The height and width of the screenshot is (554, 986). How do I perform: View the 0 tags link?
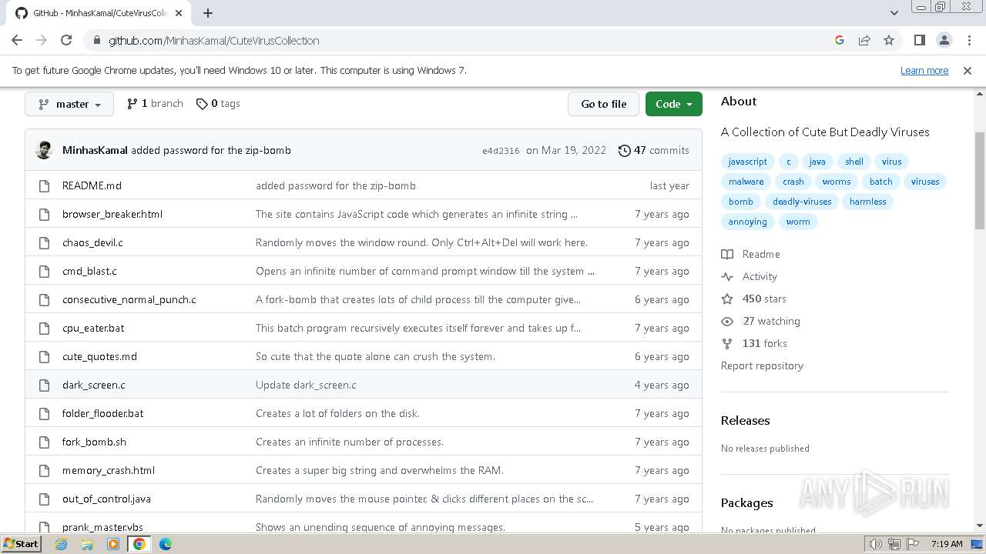tap(218, 103)
